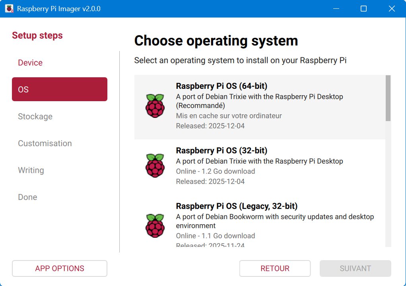406x286 pixels.
Task: Open APP OPTIONS
Action: point(60,268)
